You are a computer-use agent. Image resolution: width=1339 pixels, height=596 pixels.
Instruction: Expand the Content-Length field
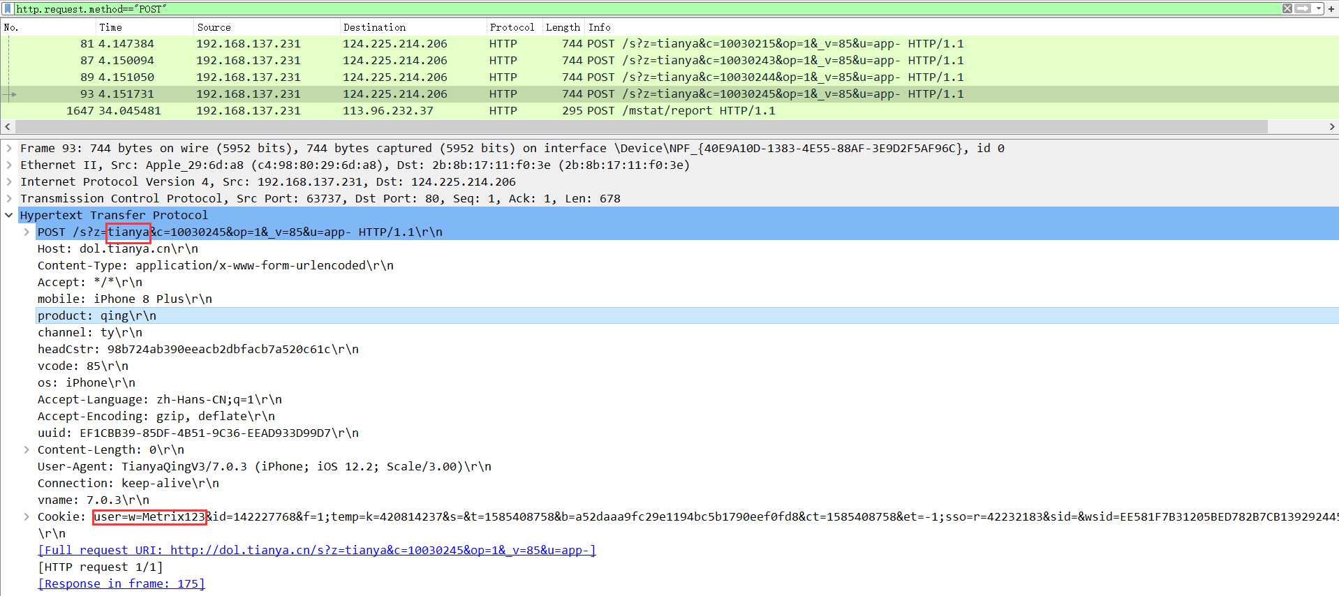tap(27, 449)
